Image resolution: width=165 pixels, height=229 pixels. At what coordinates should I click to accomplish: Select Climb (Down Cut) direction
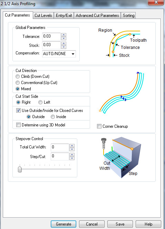18,76
